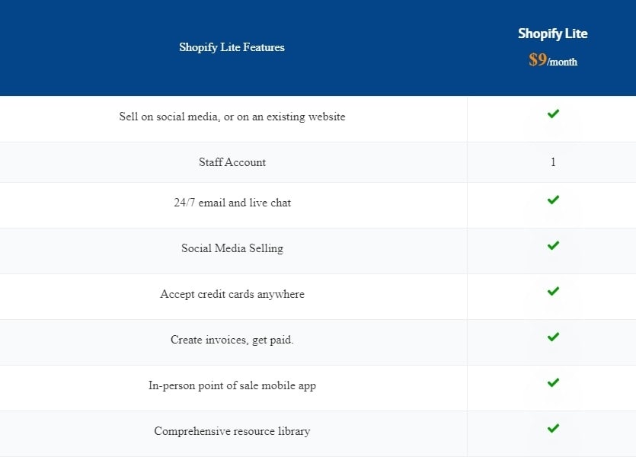Click the checkmark next to Create invoices, get paid

tap(553, 337)
